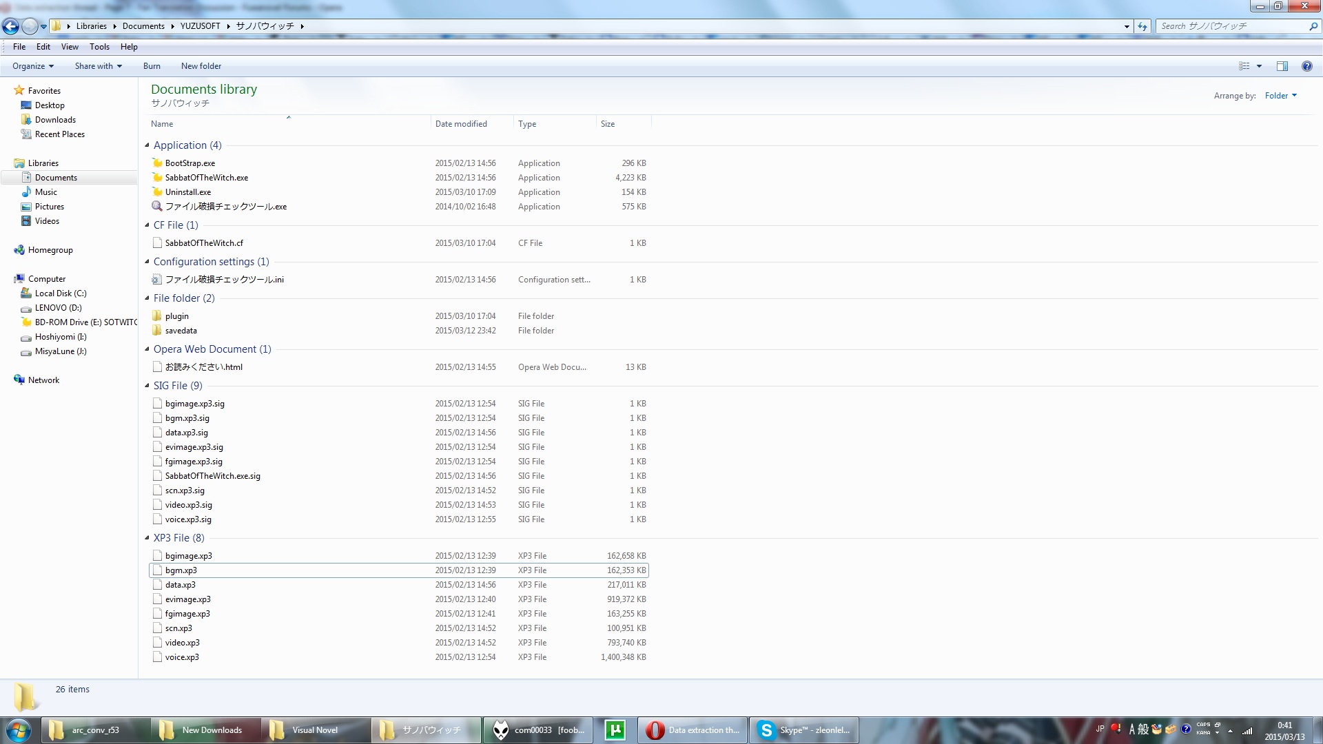This screenshot has height=744, width=1323.
Task: Collapse the SIG File (9) group
Action: [x=147, y=386]
